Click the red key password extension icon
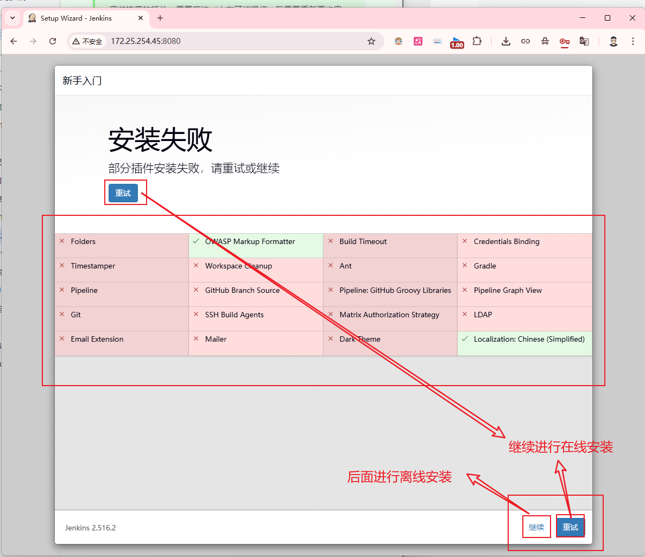 pyautogui.click(x=565, y=41)
